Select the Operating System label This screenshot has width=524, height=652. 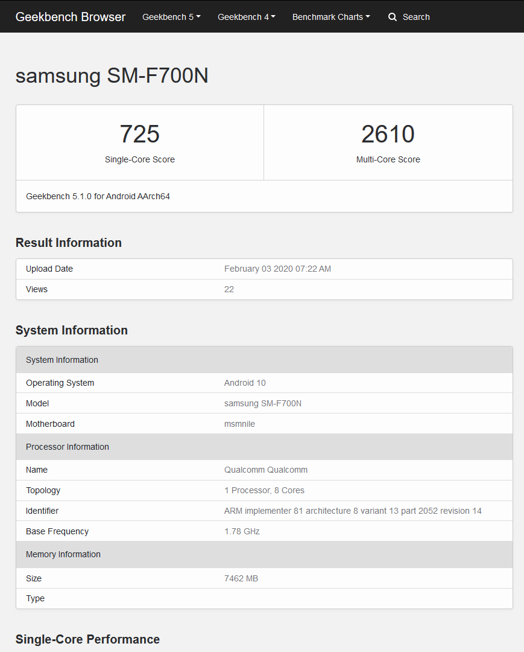coord(60,383)
